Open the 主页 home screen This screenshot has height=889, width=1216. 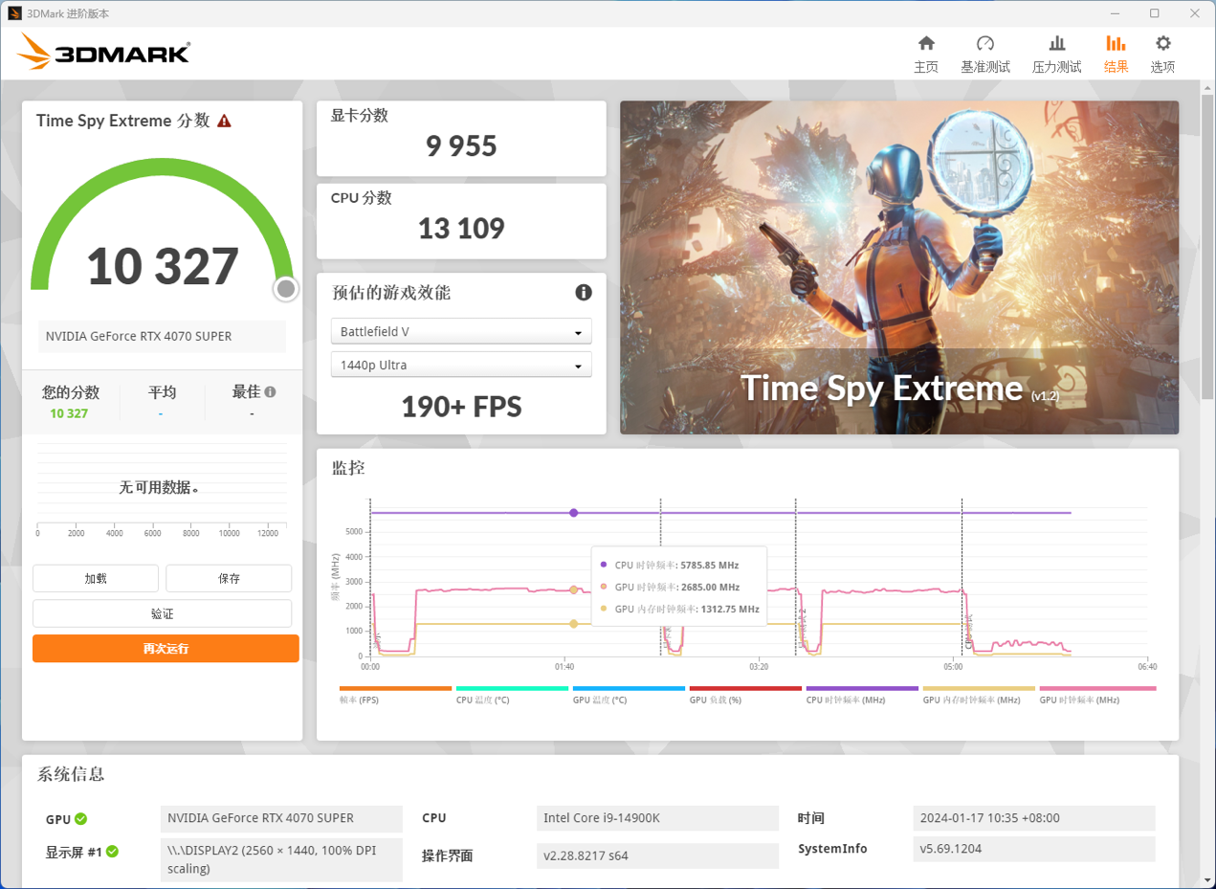(x=925, y=53)
